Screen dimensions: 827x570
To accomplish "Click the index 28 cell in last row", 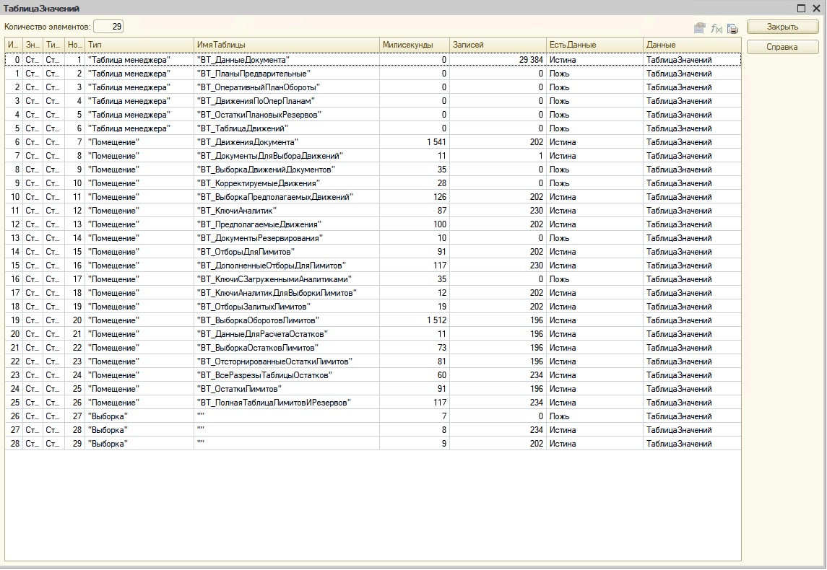I will (x=14, y=444).
